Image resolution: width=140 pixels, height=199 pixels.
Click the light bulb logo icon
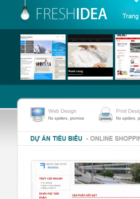click(25, 13)
